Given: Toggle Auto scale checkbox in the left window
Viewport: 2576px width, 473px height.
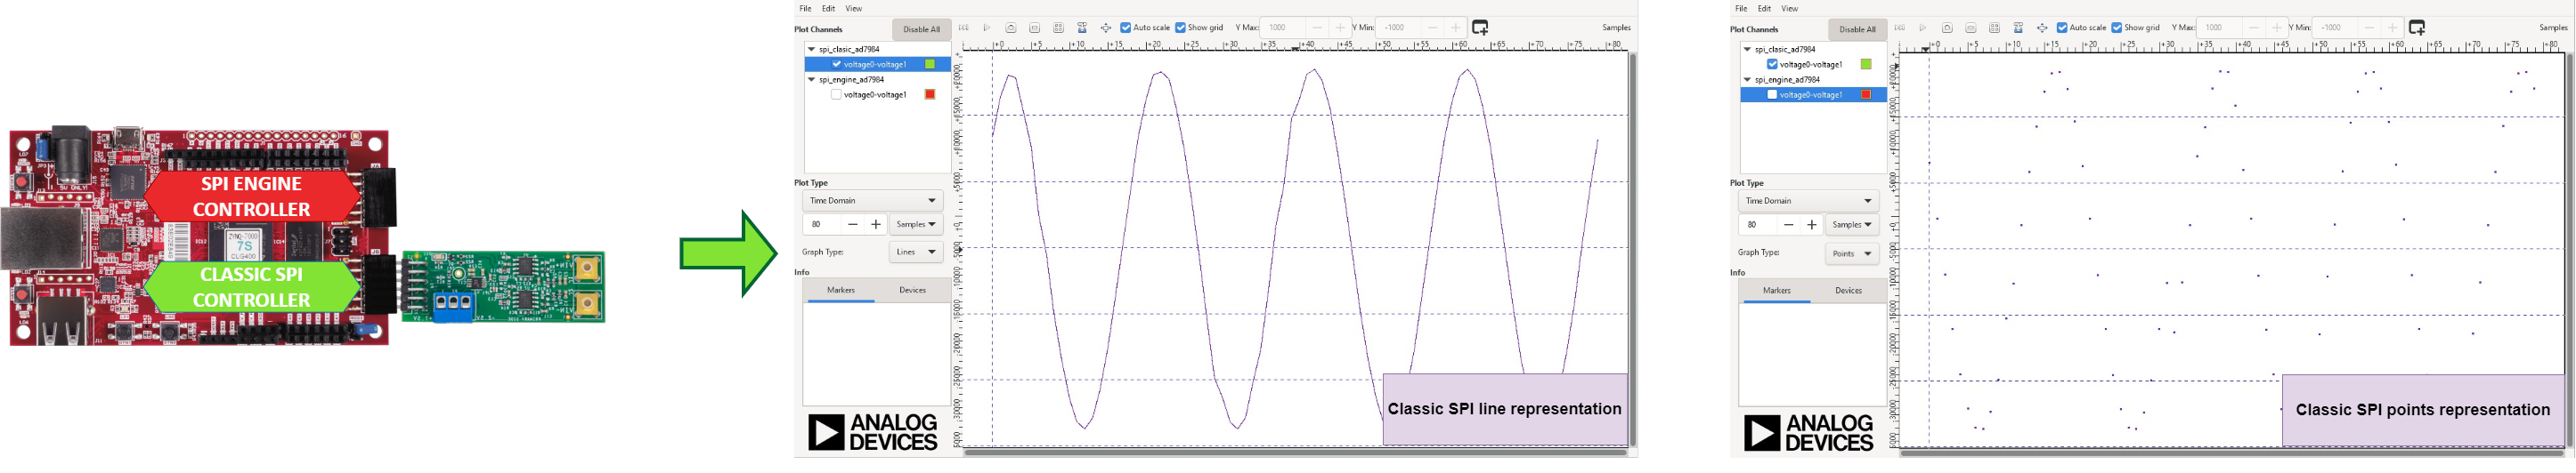Looking at the screenshot, I should click(x=1126, y=28).
